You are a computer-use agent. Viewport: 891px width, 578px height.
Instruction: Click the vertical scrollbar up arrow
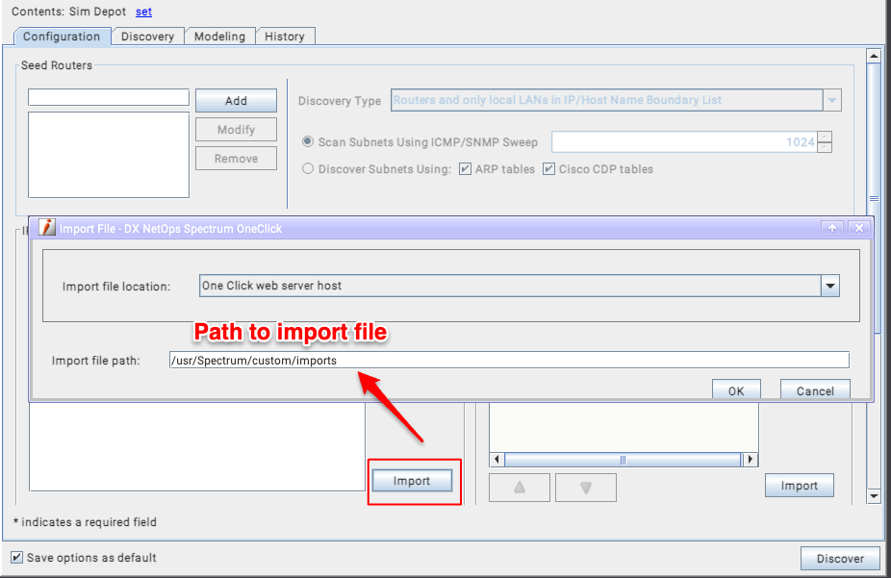click(x=874, y=56)
